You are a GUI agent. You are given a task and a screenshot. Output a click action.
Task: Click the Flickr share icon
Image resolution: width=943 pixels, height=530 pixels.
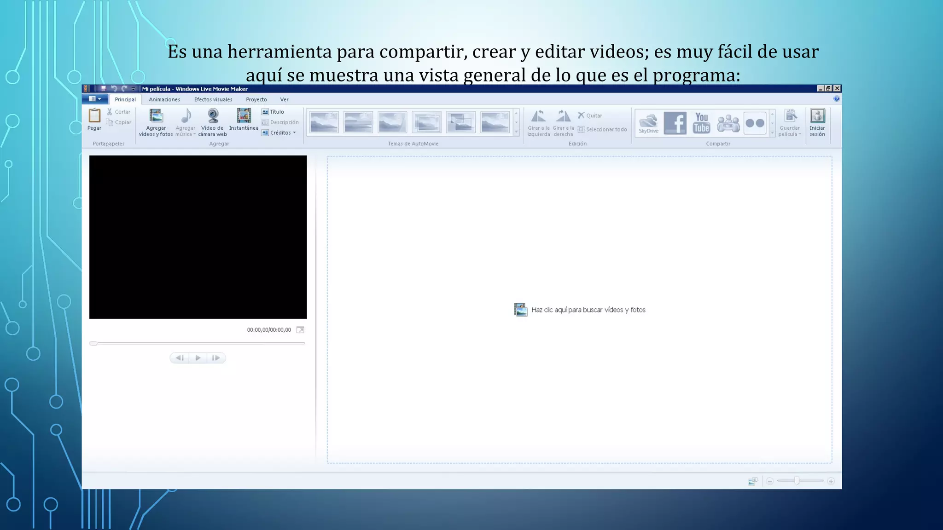755,123
